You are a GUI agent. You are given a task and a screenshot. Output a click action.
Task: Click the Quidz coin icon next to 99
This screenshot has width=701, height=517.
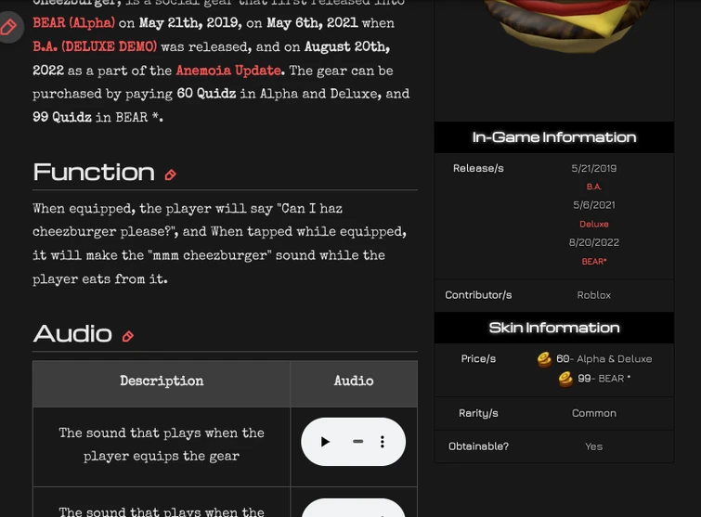pyautogui.click(x=565, y=379)
